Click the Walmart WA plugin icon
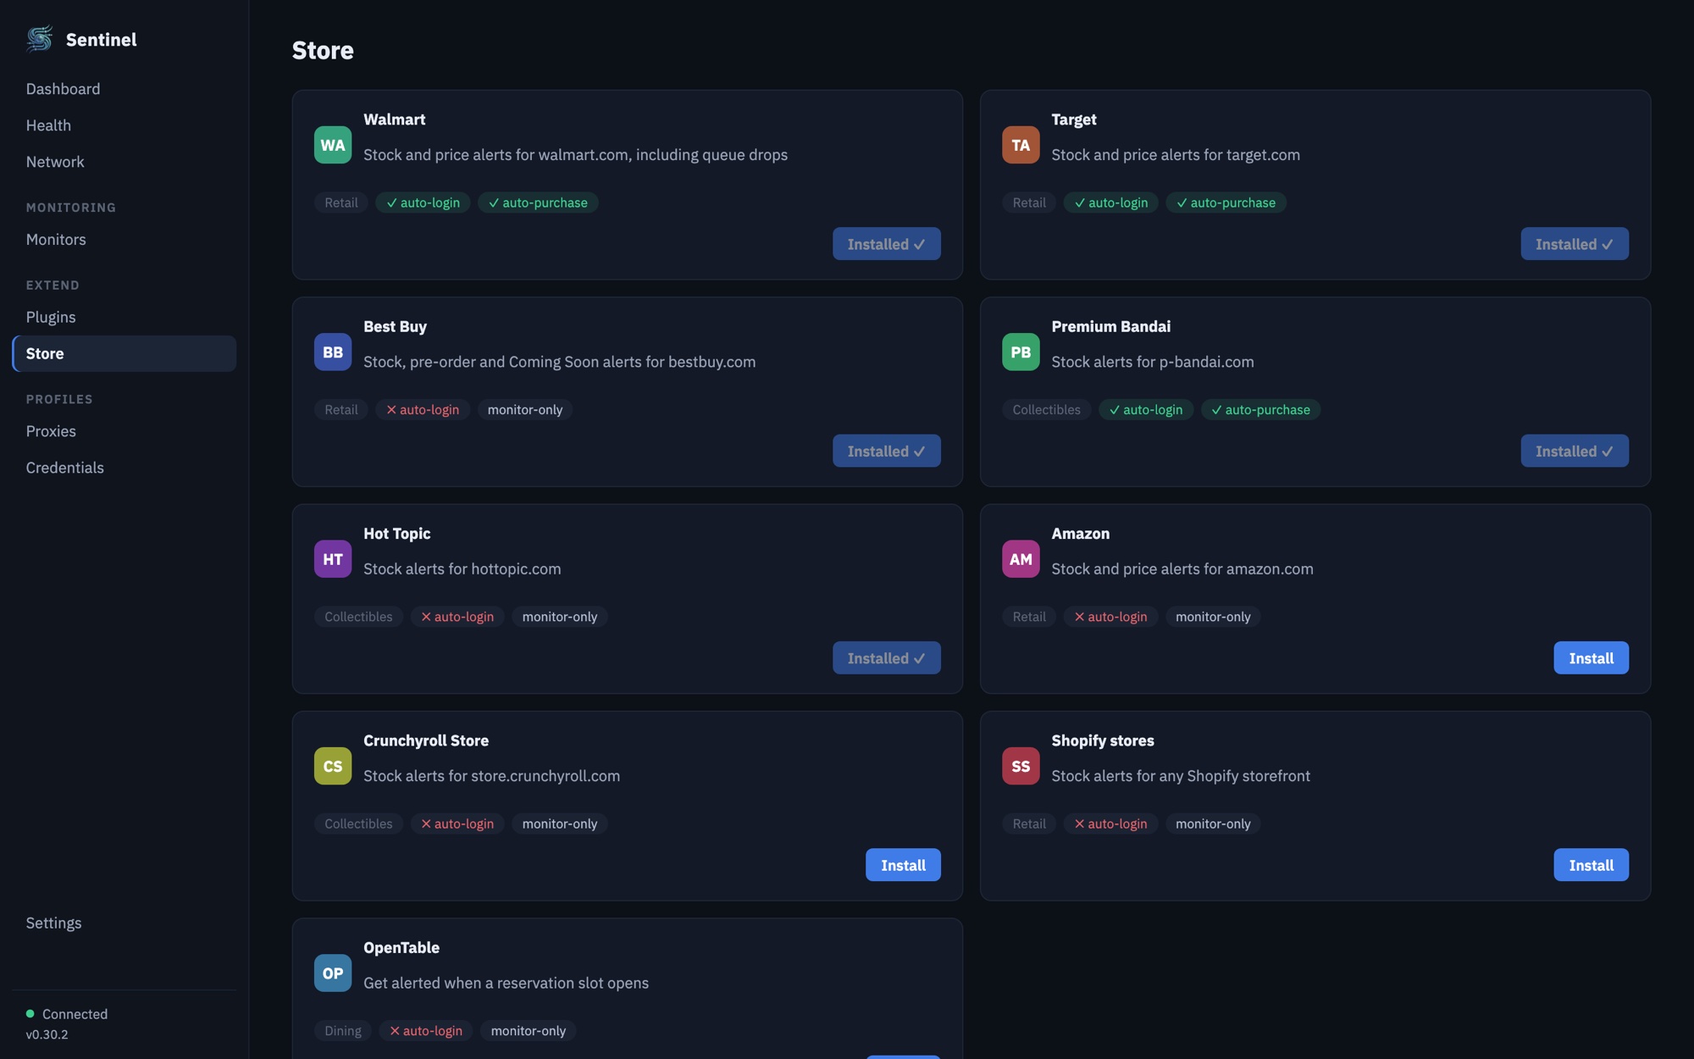The image size is (1694, 1059). (x=333, y=145)
